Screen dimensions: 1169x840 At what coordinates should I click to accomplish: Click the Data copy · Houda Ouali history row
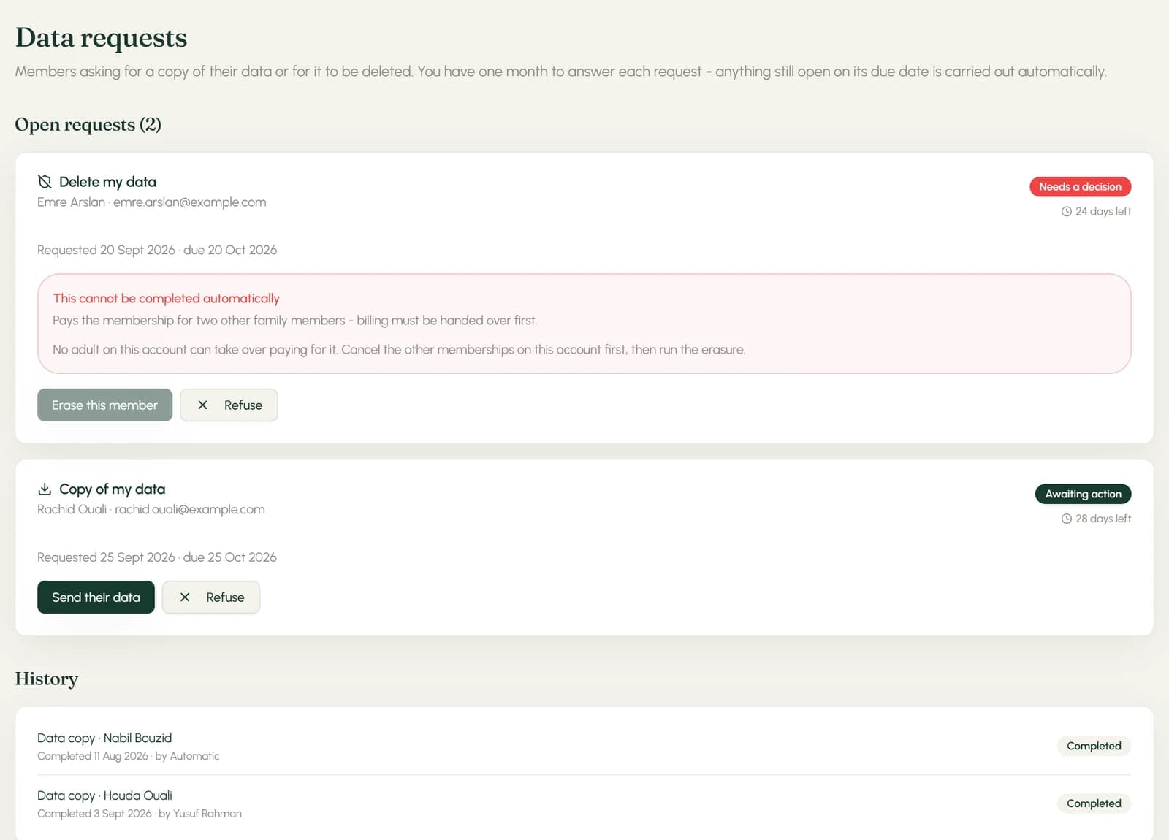[x=584, y=803]
